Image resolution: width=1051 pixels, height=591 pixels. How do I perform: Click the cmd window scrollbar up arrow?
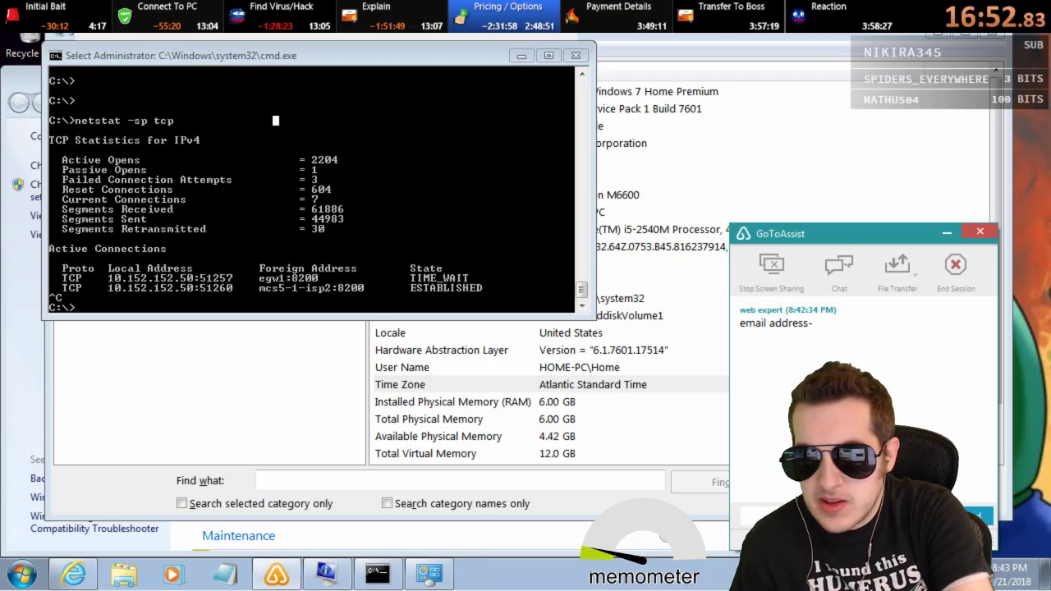click(x=582, y=74)
